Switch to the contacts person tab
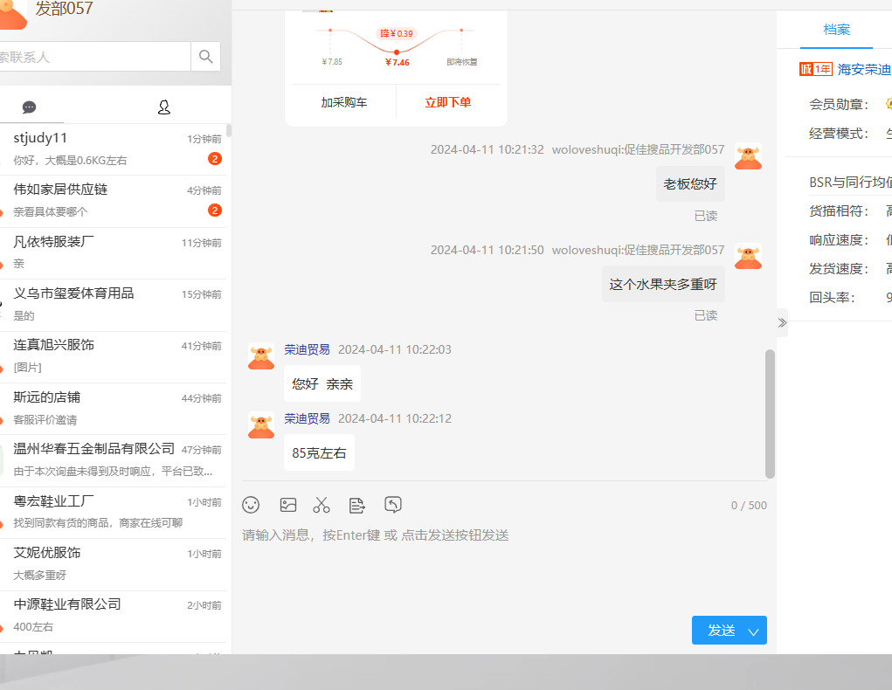 [x=163, y=107]
